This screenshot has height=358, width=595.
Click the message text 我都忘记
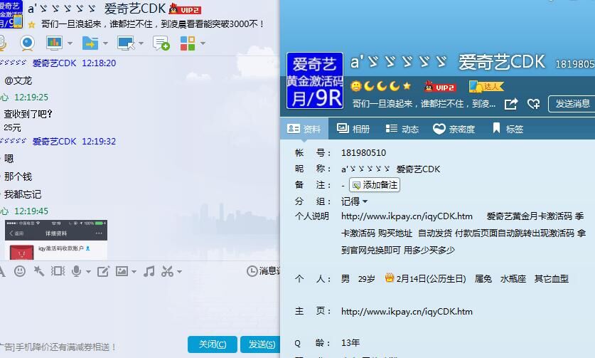pos(23,194)
